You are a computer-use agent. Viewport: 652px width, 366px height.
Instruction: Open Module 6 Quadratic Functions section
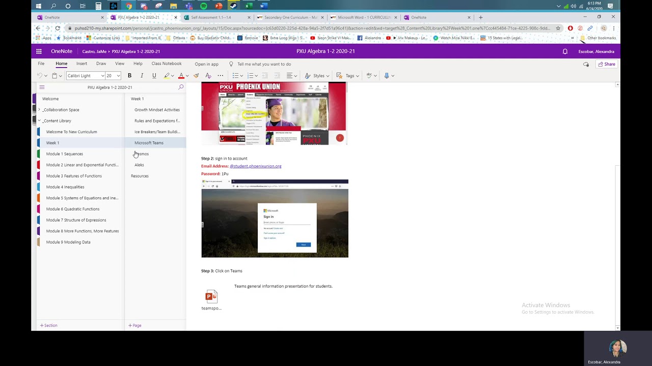(73, 209)
